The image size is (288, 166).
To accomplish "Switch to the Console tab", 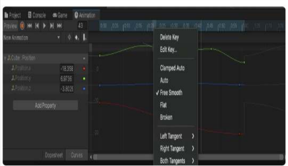I will [x=37, y=16].
